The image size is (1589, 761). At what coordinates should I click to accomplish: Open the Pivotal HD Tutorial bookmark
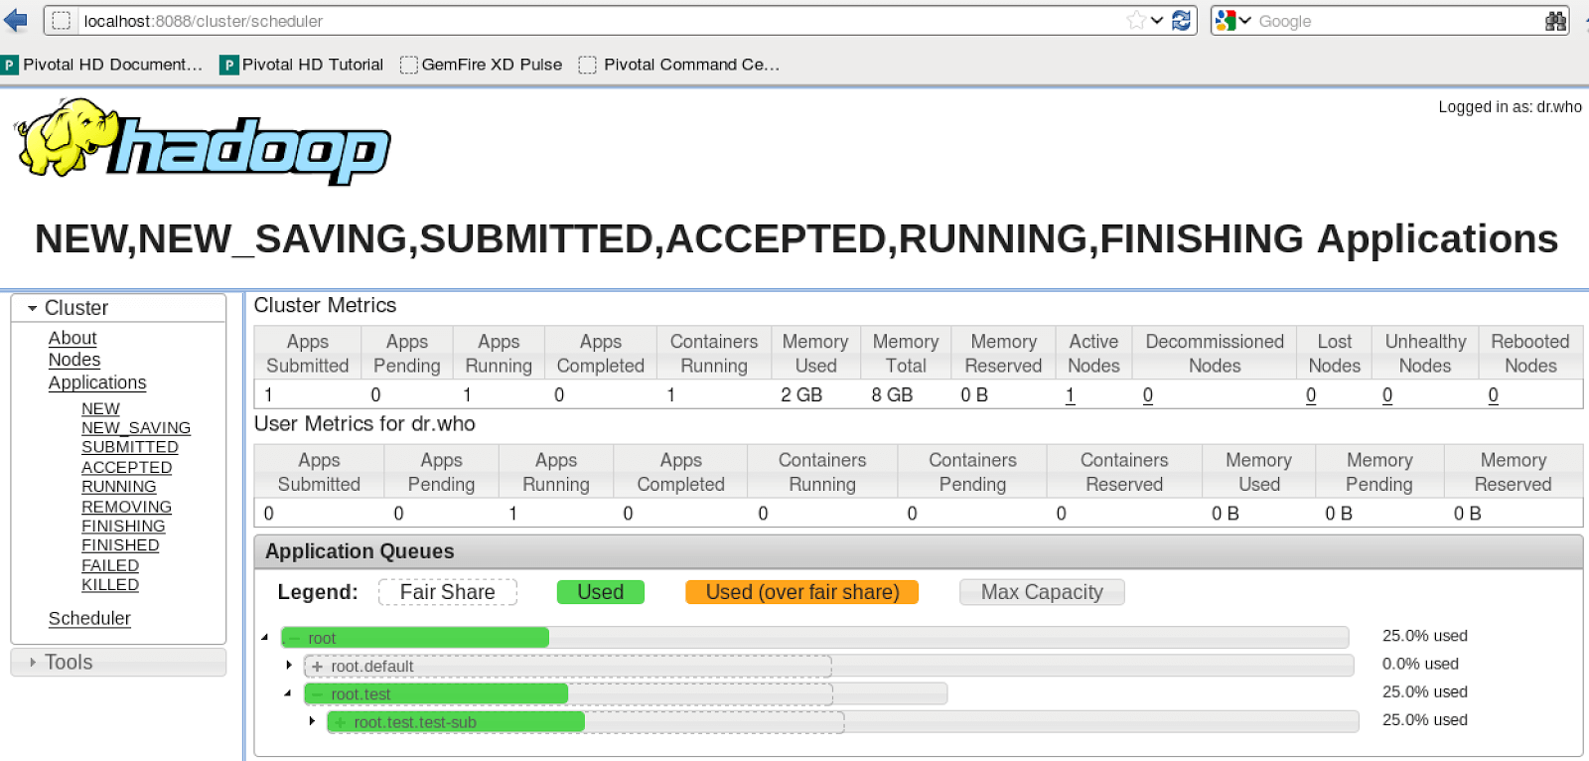[302, 65]
